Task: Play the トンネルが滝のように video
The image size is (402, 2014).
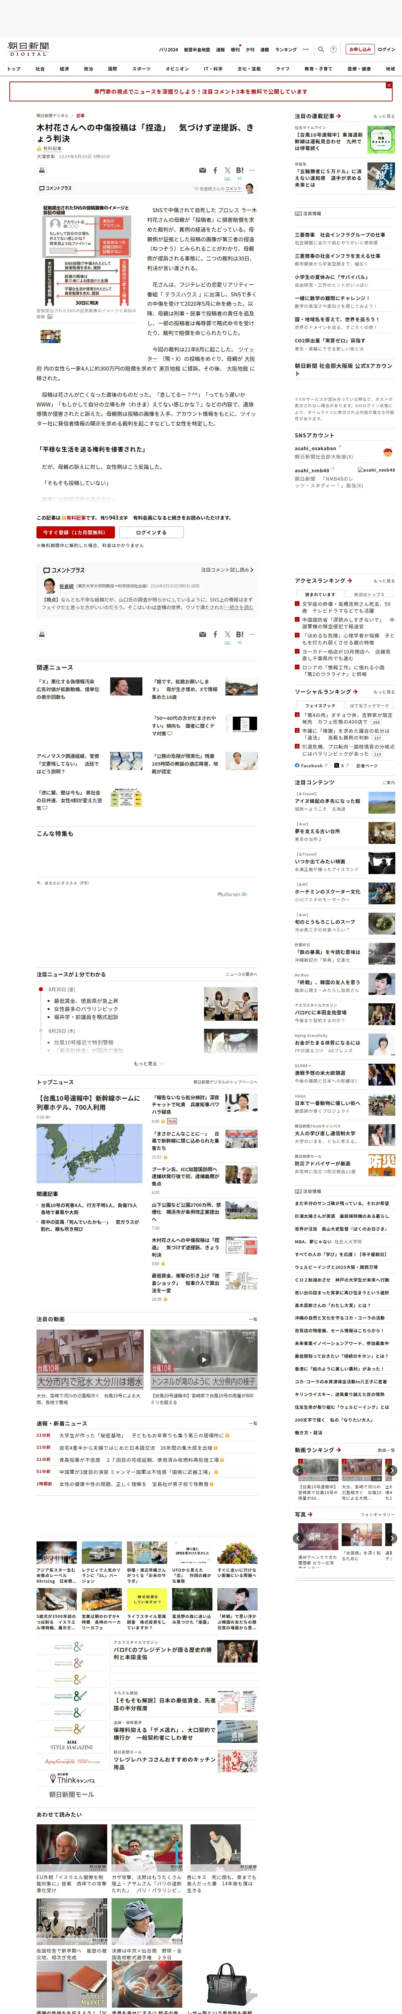Action: [204, 1359]
